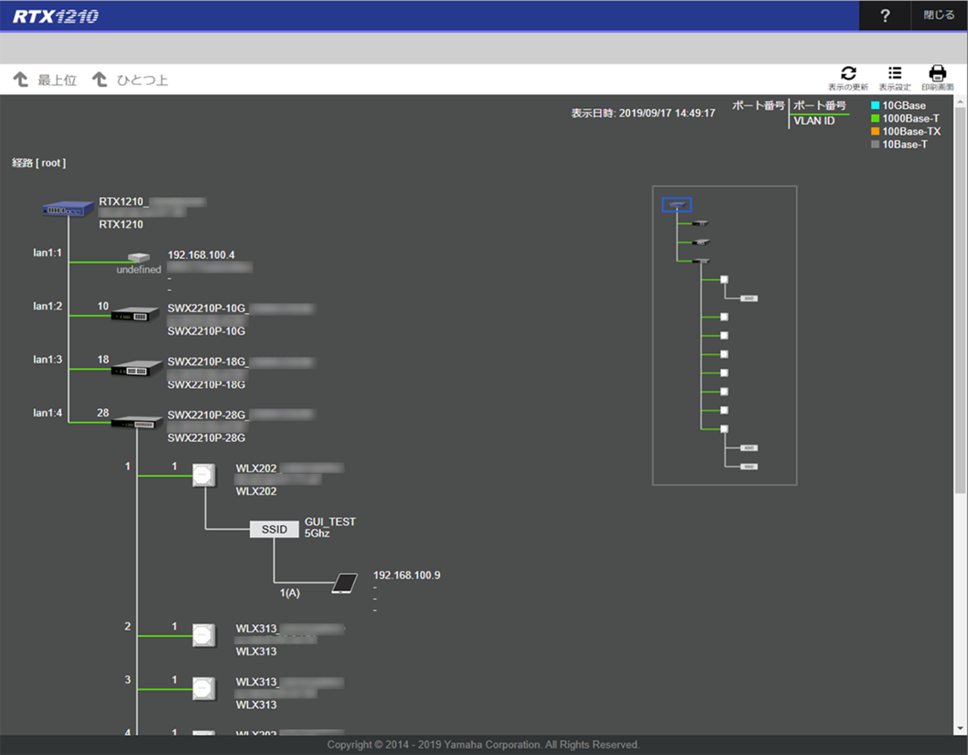Click the vertical scrollbar thumb
Image resolution: width=968 pixels, height=755 pixels.
(960, 300)
